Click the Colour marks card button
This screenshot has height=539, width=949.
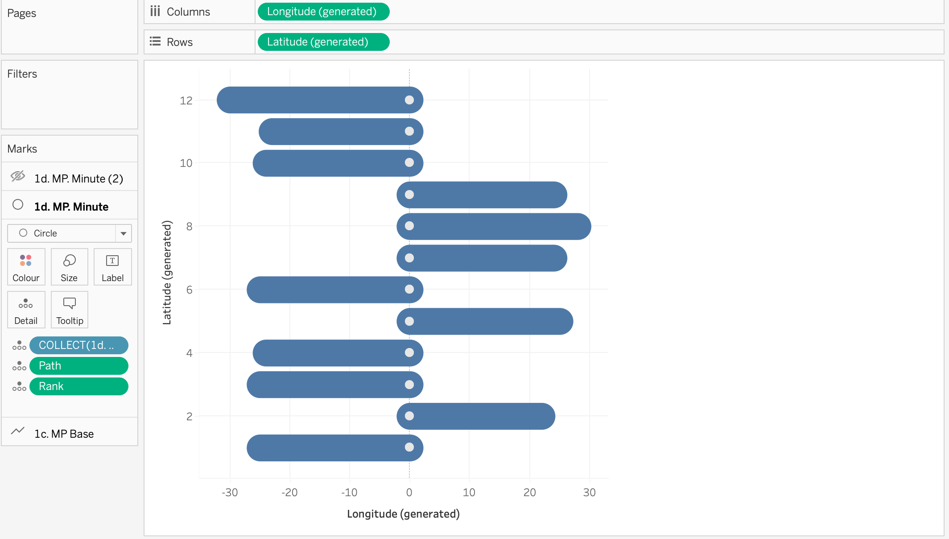26,267
